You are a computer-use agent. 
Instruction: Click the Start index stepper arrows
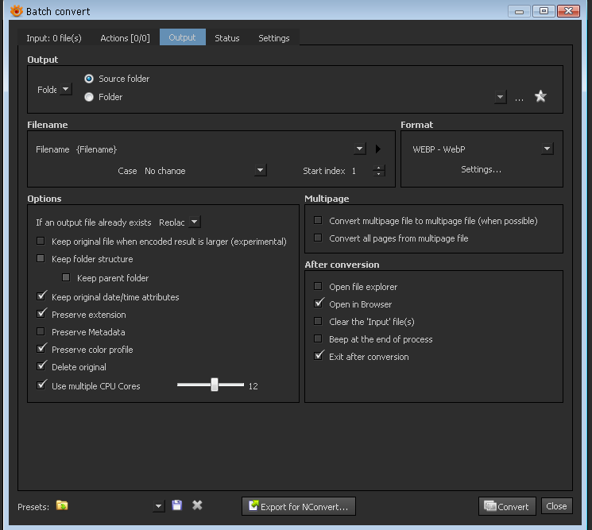tap(379, 171)
